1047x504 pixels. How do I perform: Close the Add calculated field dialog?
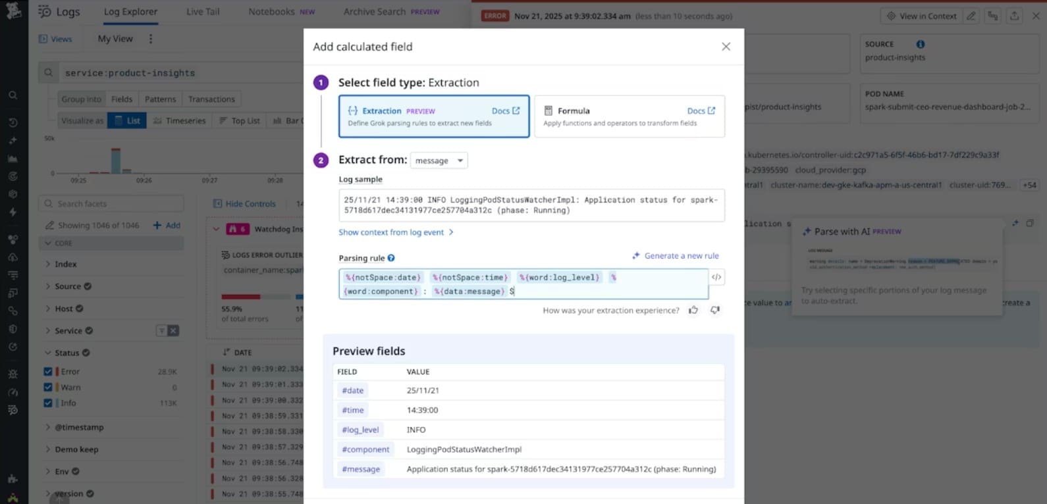point(726,47)
